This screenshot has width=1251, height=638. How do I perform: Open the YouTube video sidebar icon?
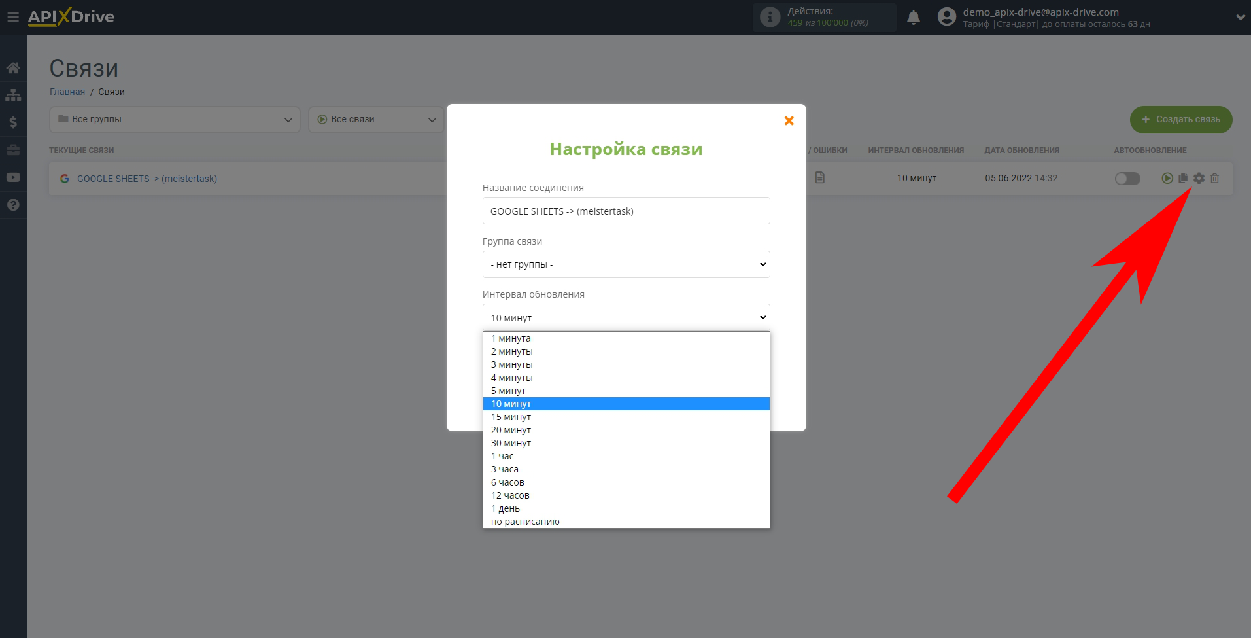pos(13,177)
